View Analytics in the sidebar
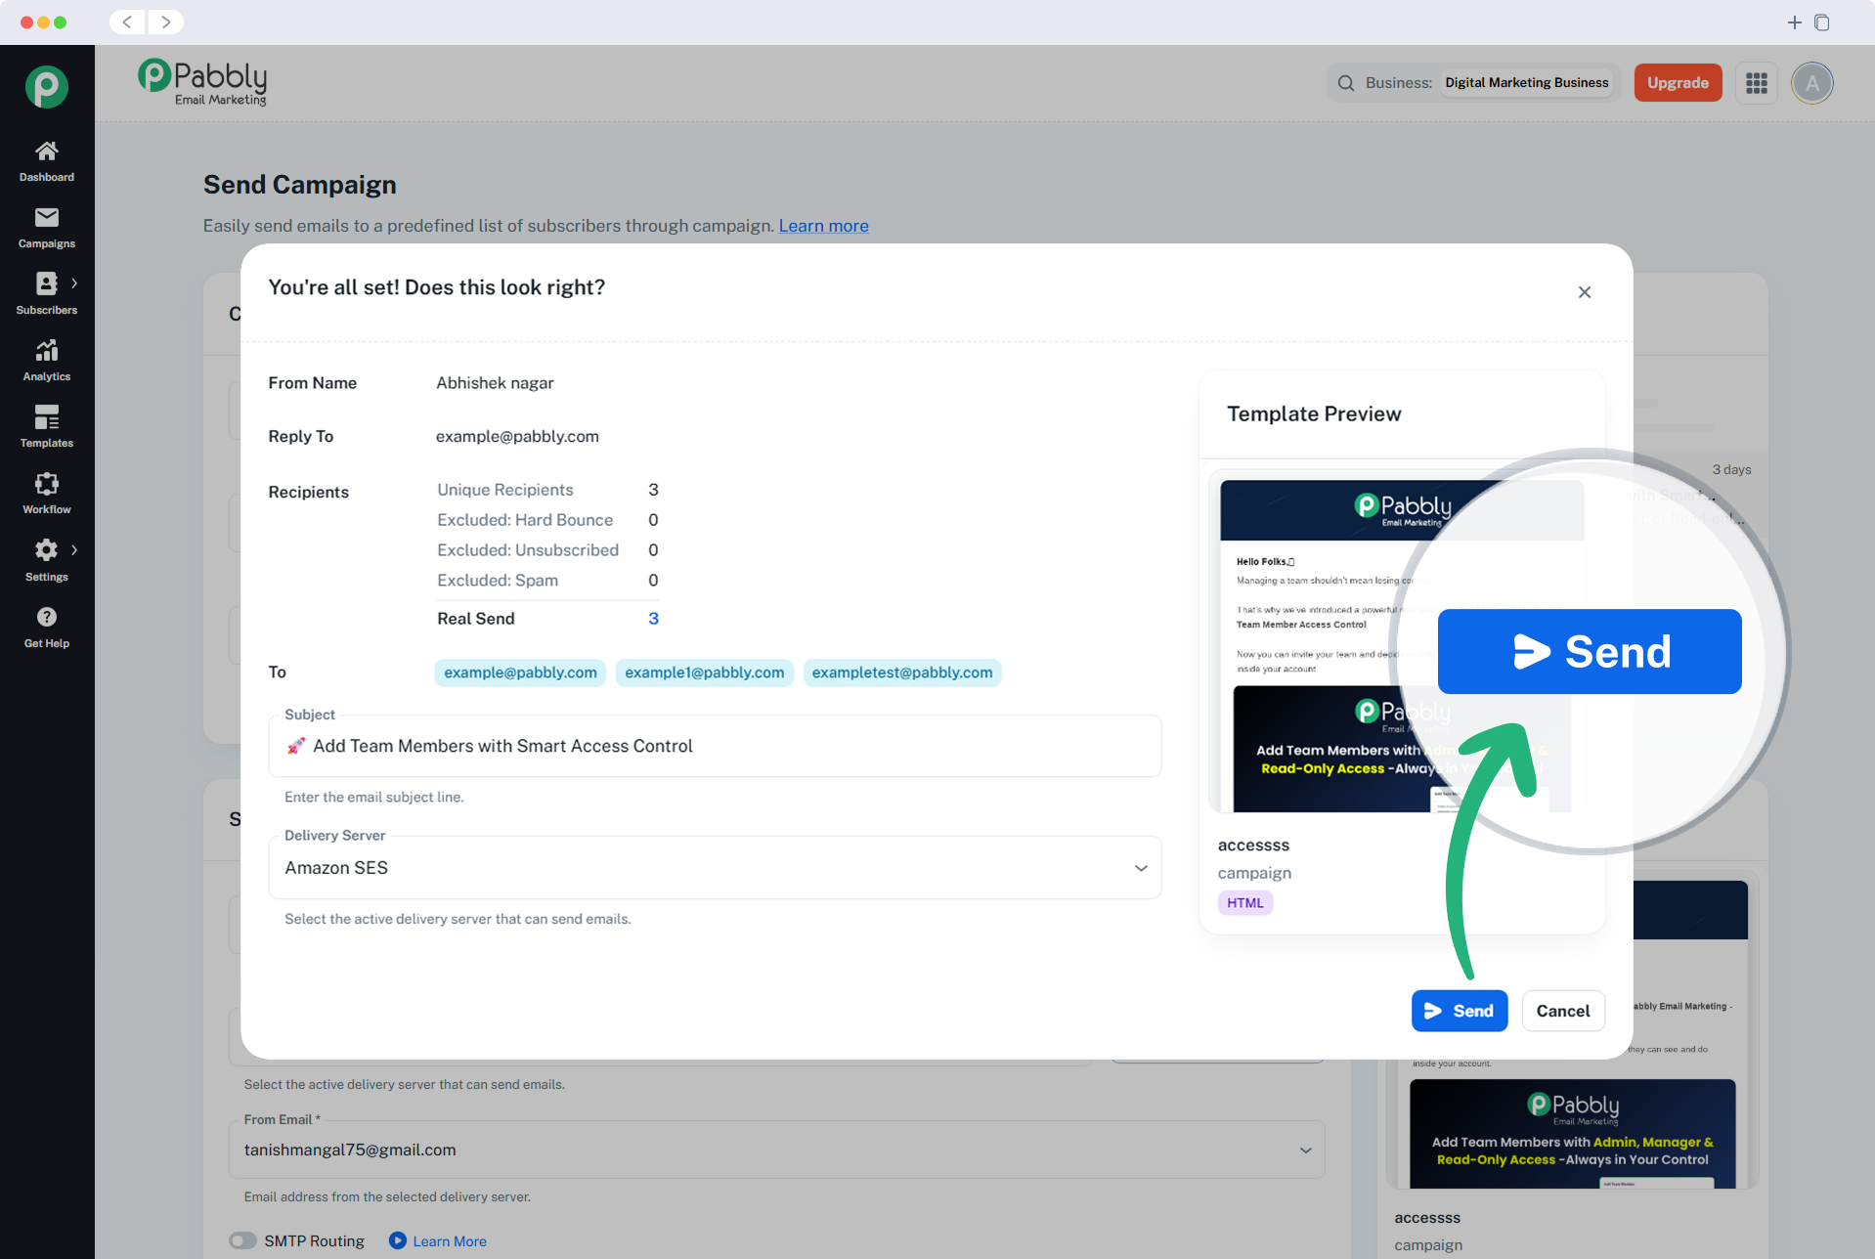1875x1259 pixels. coord(47,361)
